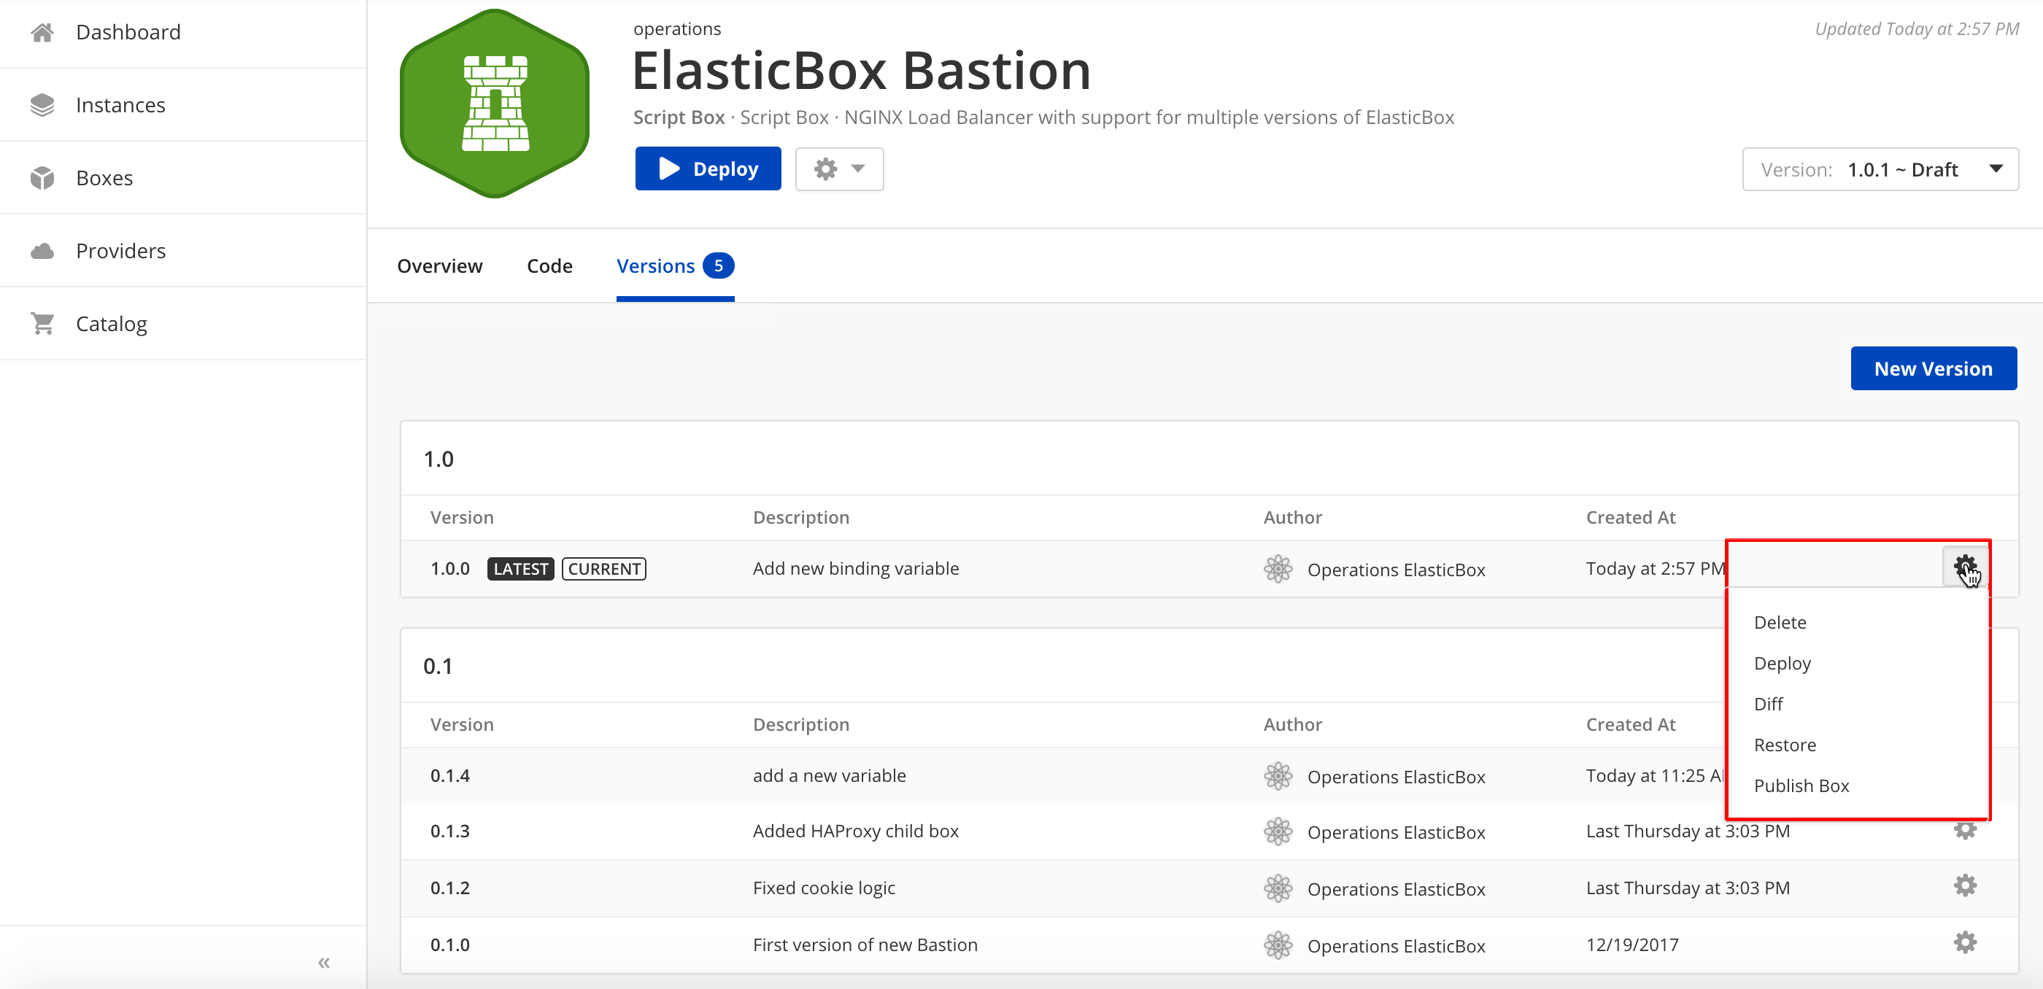Click description 'Fixed cookie logic'
The image size is (2043, 989).
(823, 888)
